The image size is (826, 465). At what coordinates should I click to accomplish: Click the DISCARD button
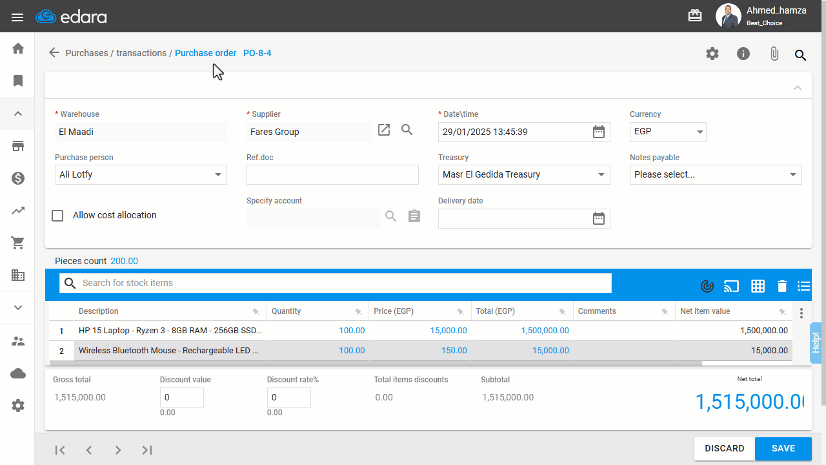tap(725, 449)
